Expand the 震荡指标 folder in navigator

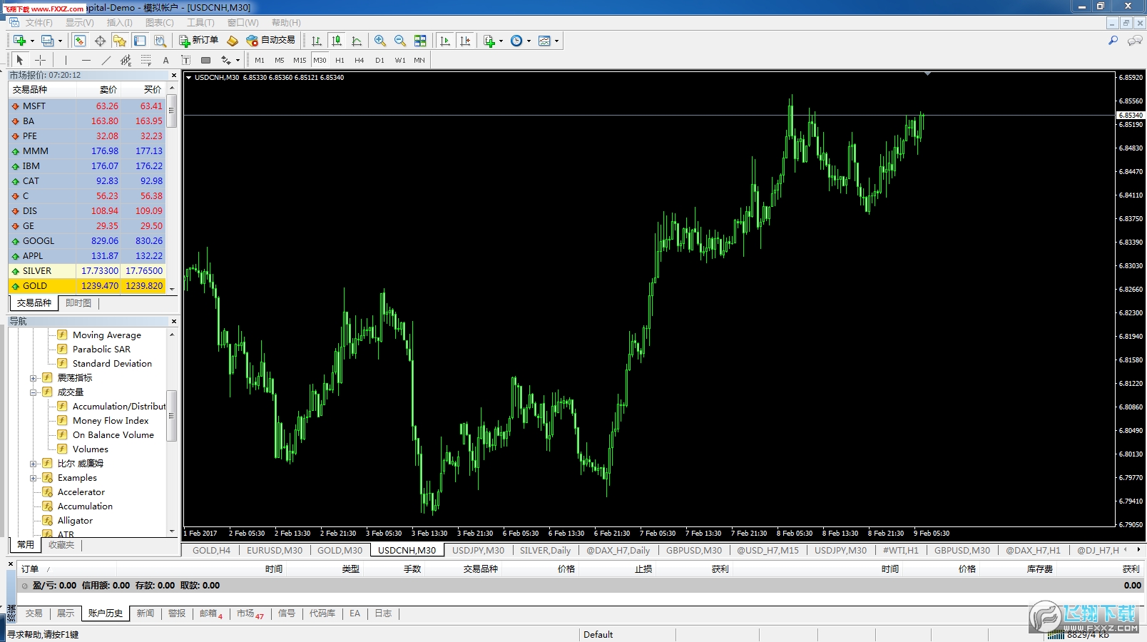tap(34, 378)
